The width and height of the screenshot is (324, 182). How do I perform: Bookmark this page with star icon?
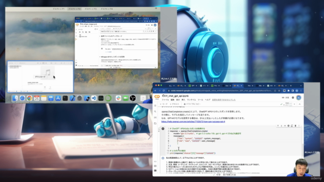[279, 90]
